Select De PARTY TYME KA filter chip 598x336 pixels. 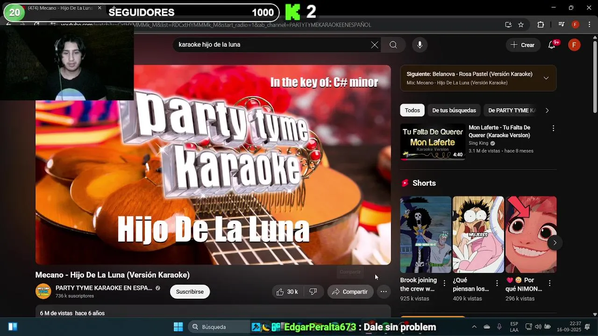[x=512, y=111]
